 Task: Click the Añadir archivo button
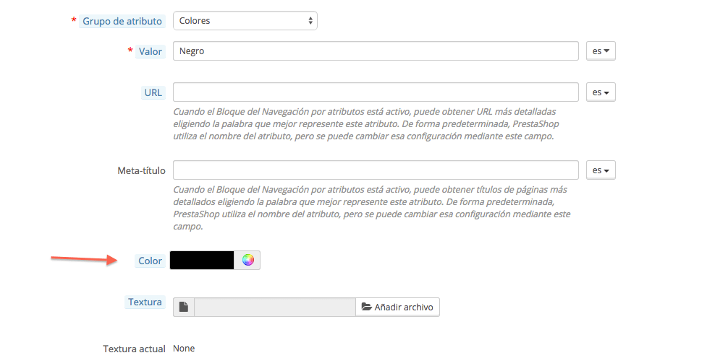[397, 307]
